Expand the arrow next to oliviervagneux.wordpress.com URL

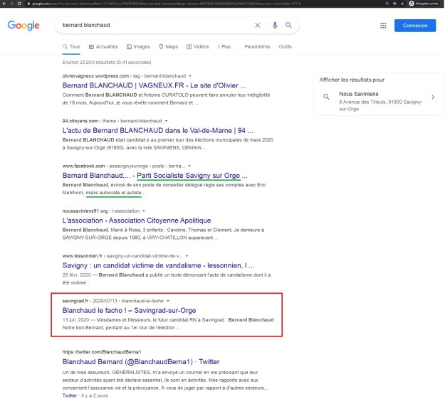(191, 75)
